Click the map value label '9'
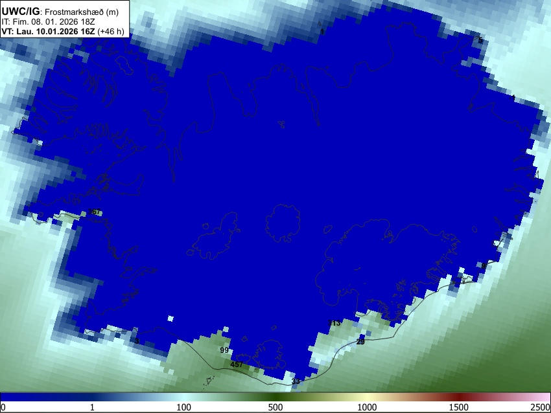Screen dimensions: 551x413 (484, 265)
